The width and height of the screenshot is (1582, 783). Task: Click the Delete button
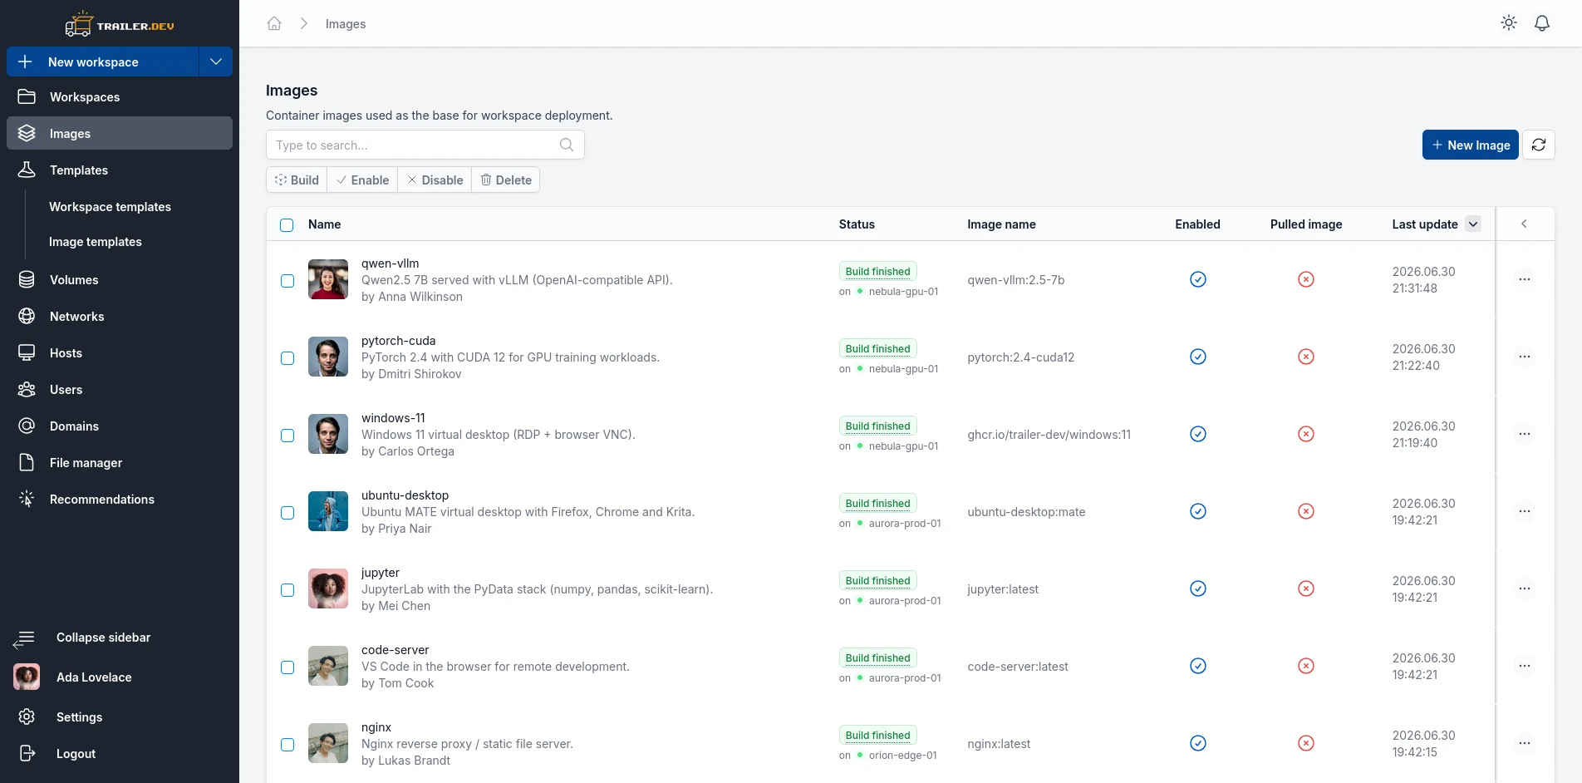506,180
